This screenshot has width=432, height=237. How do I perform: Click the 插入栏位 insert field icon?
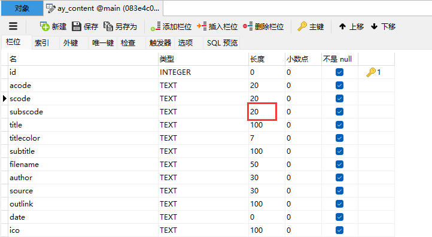(202, 26)
